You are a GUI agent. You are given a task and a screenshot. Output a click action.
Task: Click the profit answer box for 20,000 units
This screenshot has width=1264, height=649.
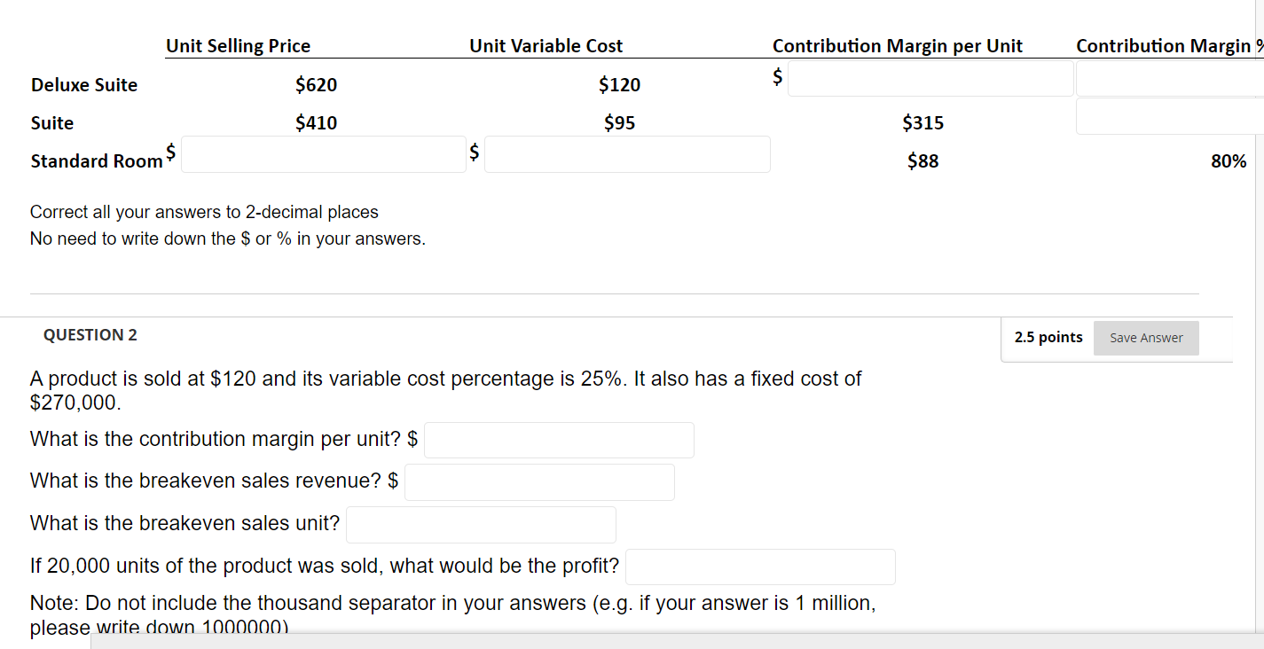[760, 567]
